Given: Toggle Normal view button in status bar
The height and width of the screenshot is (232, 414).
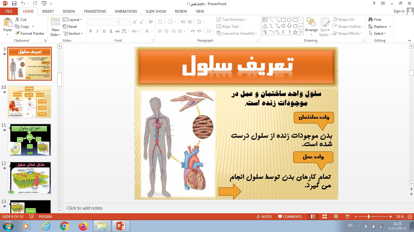Looking at the screenshot, I should pyautogui.click(x=313, y=217).
